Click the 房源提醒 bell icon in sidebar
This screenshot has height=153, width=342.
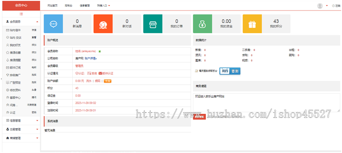8,60
